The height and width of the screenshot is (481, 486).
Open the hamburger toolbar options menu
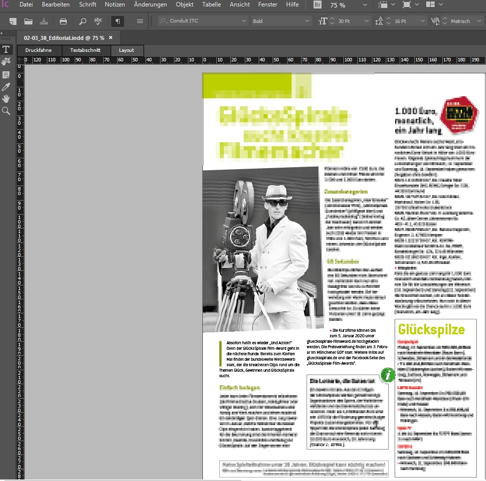click(x=140, y=21)
